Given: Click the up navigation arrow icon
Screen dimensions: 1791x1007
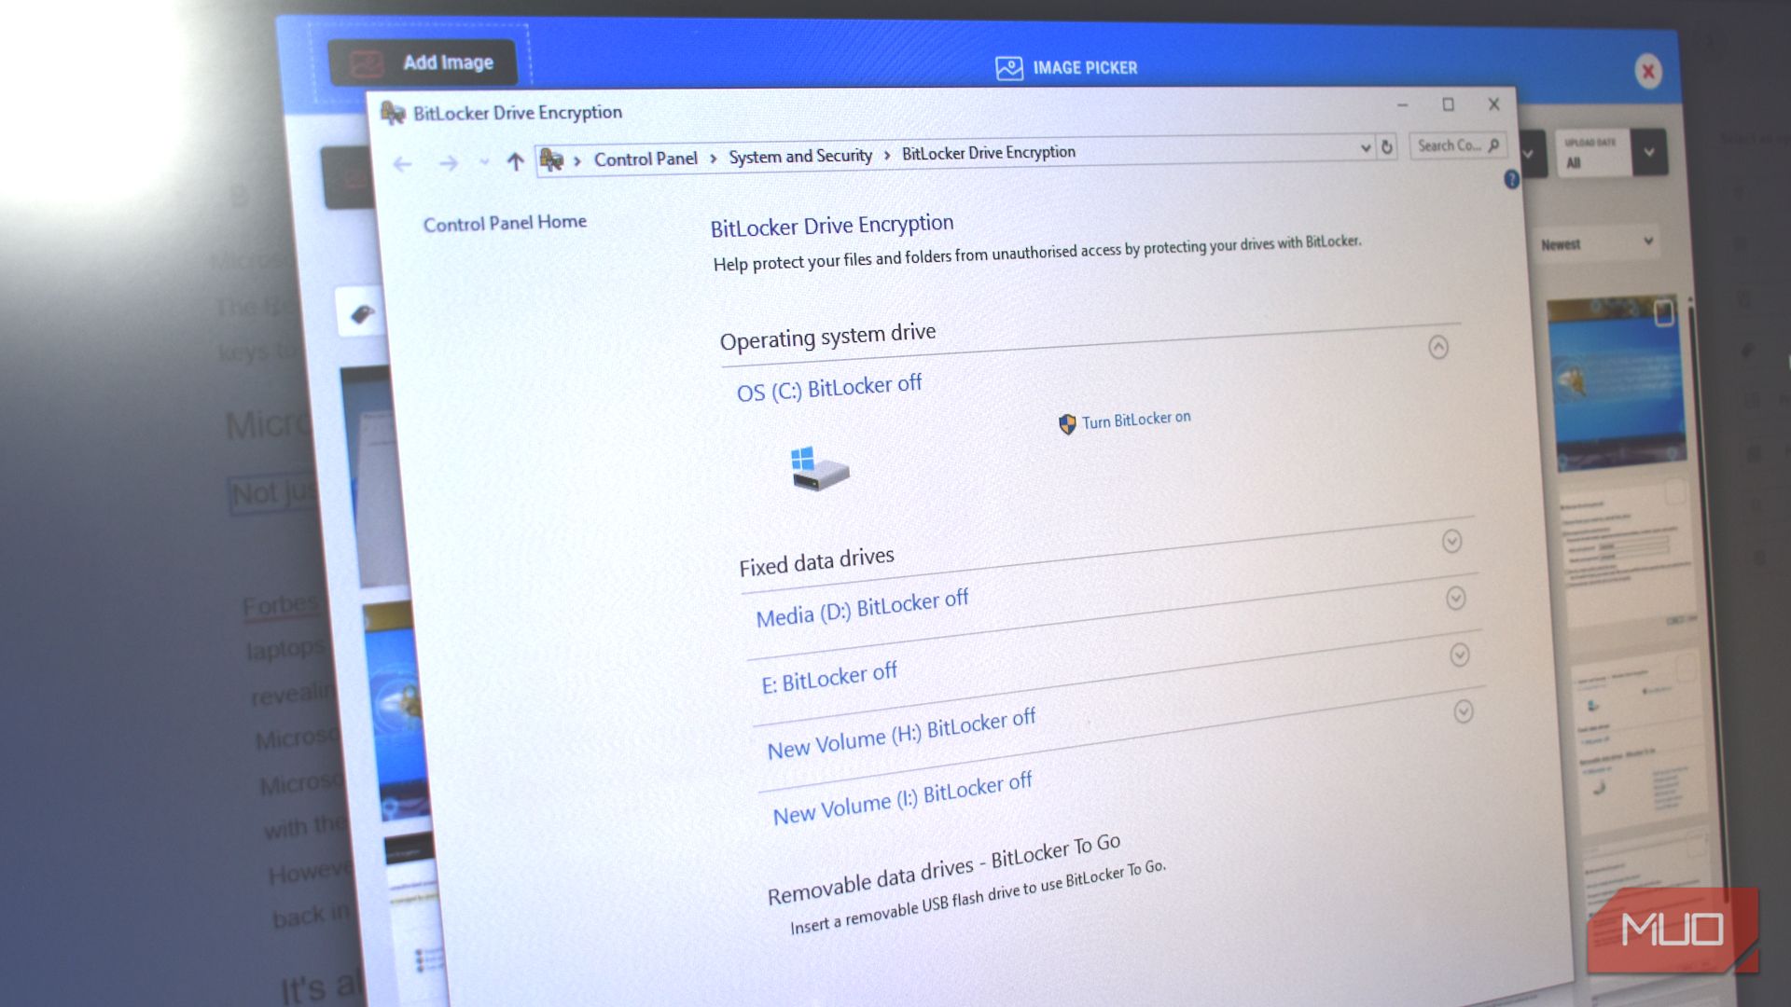Looking at the screenshot, I should click(514, 161).
